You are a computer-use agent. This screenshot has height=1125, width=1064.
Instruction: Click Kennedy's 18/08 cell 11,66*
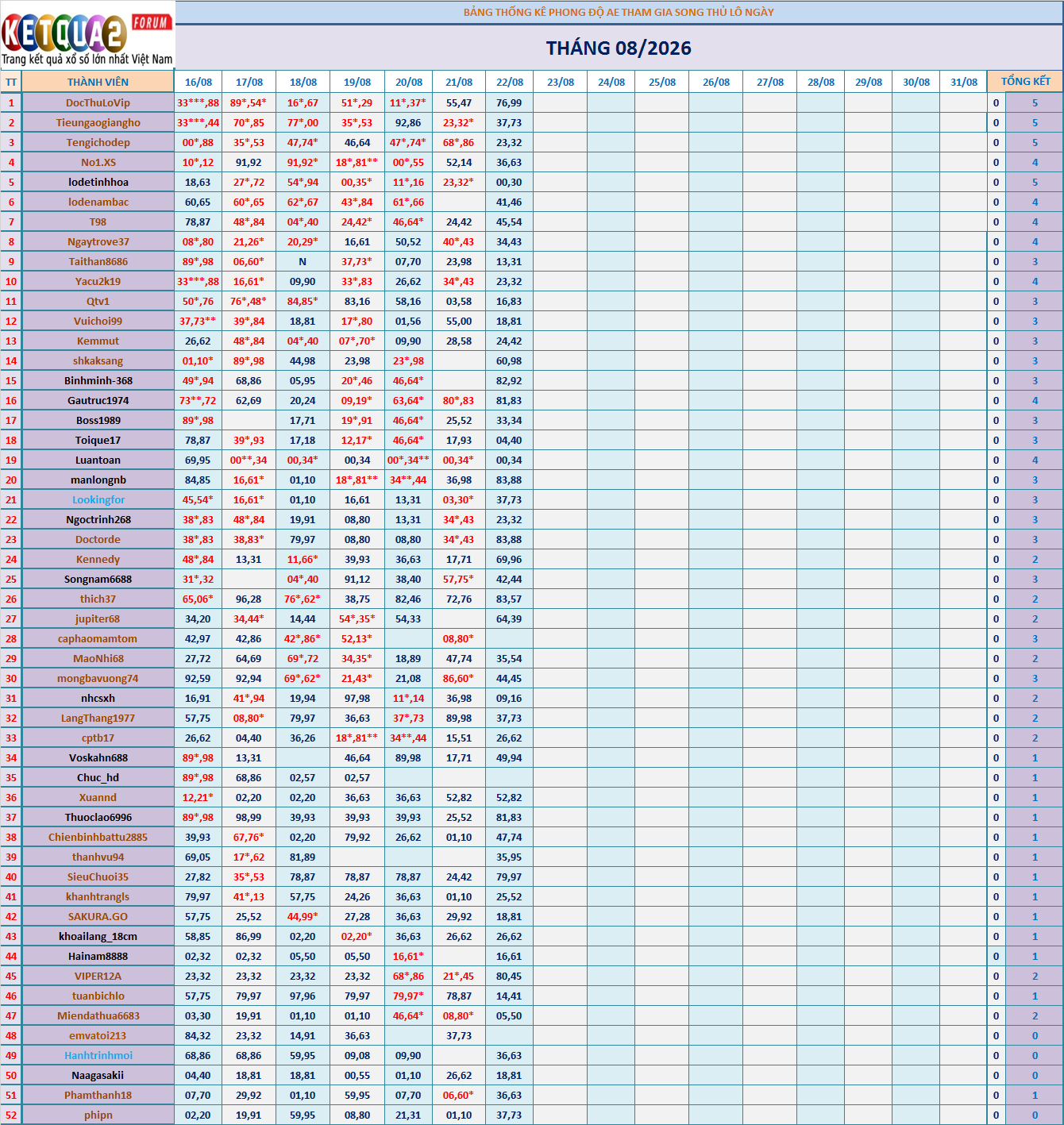pos(303,559)
